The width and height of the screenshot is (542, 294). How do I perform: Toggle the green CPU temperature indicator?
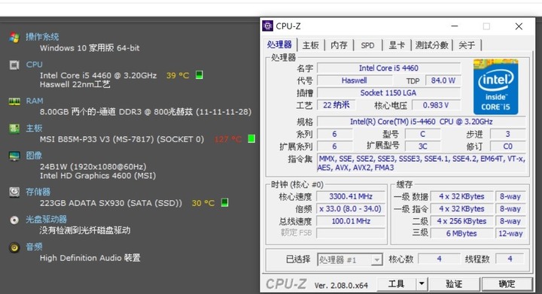[199, 75]
